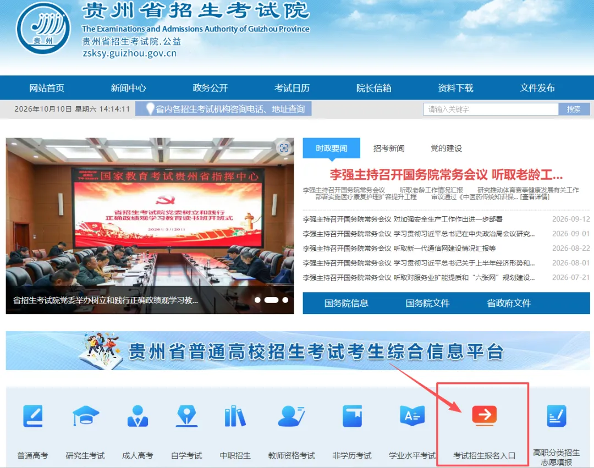Open the 中职招生 books icon
Image resolution: width=594 pixels, height=468 pixels.
235,416
